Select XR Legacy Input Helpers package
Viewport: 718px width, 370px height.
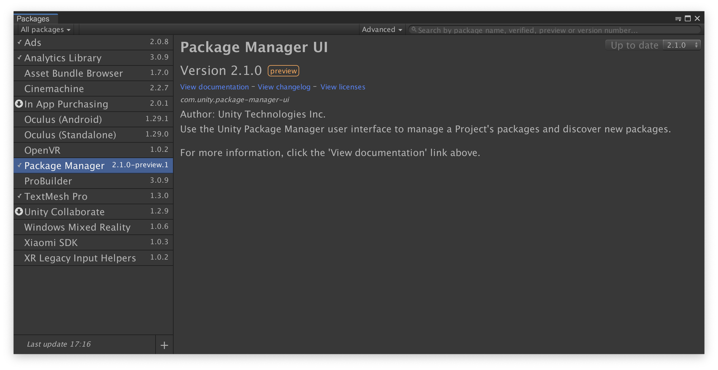pyautogui.click(x=93, y=258)
